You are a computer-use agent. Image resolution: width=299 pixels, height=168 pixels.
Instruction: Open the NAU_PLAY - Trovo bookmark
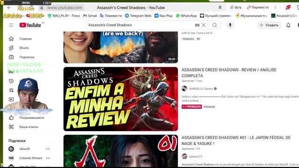(64, 15)
